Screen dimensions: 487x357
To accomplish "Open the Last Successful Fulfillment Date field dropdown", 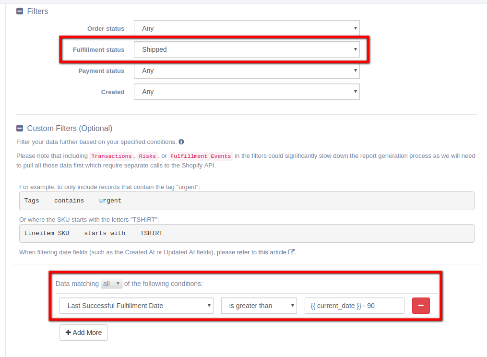I will click(136, 305).
